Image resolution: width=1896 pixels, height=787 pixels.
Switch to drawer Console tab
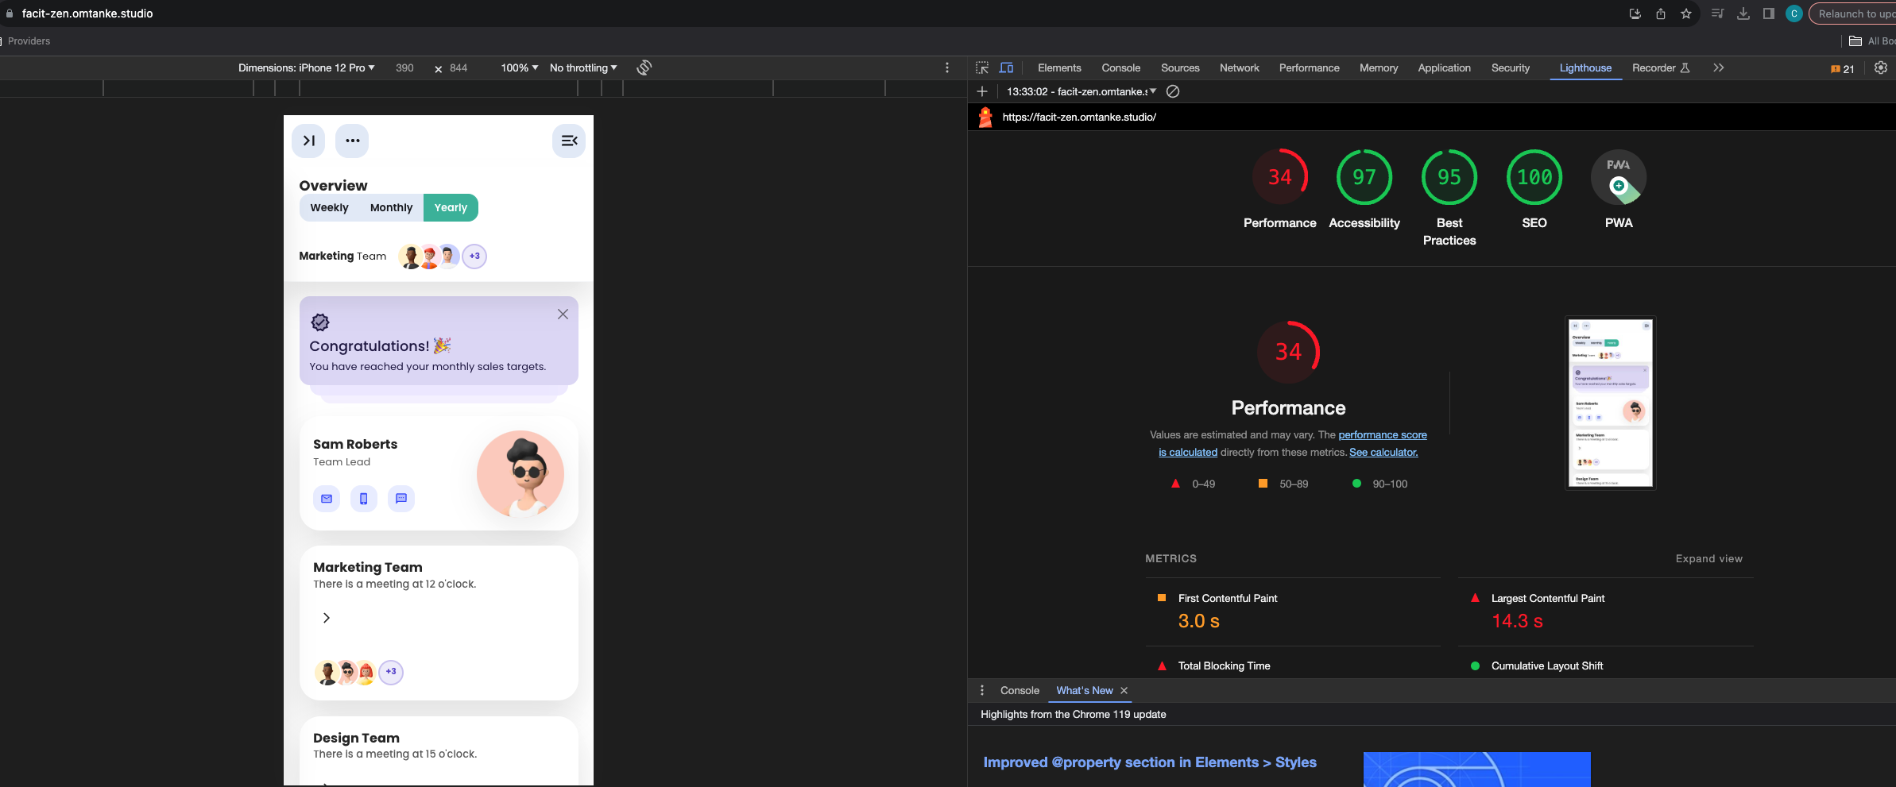coord(1020,691)
